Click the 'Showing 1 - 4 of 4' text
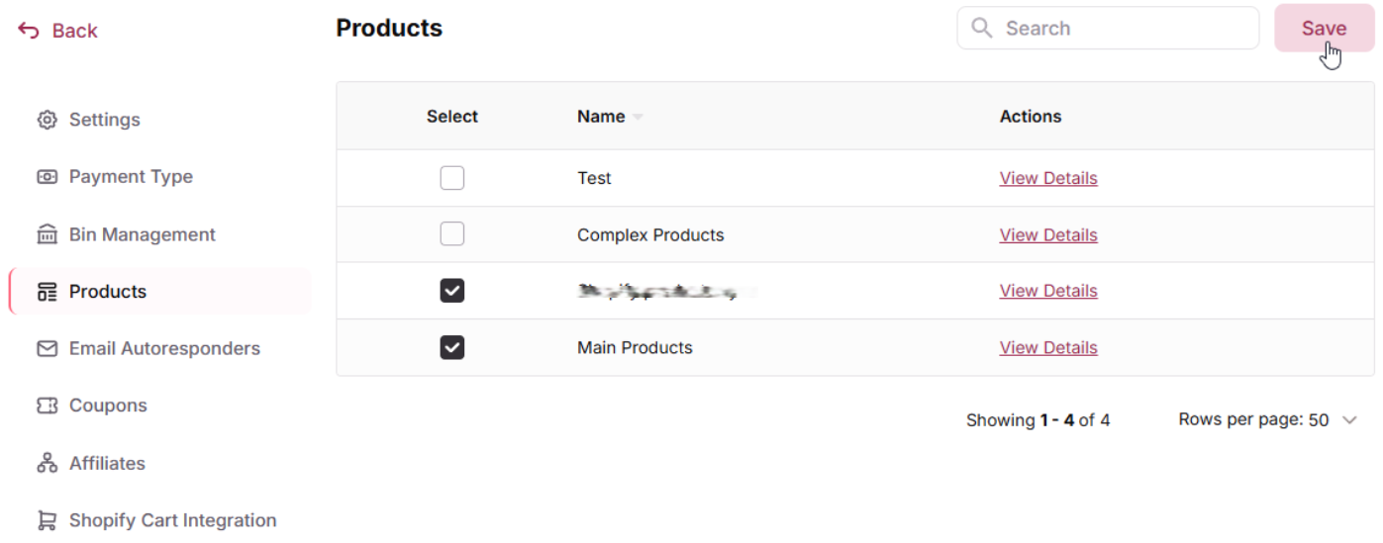The height and width of the screenshot is (543, 1383). coord(1037,420)
